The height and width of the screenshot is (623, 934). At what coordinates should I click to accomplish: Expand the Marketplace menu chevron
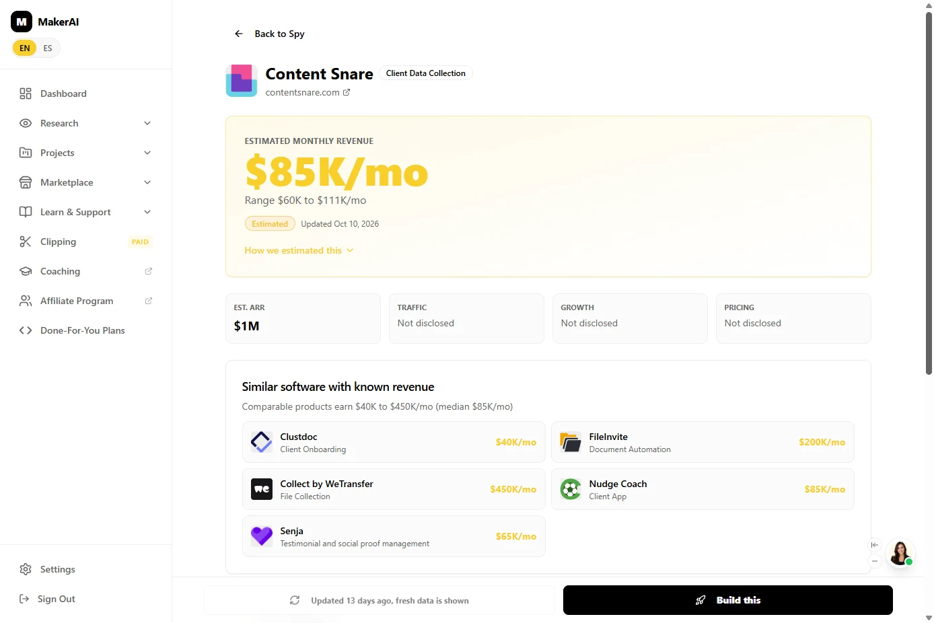[x=147, y=182]
